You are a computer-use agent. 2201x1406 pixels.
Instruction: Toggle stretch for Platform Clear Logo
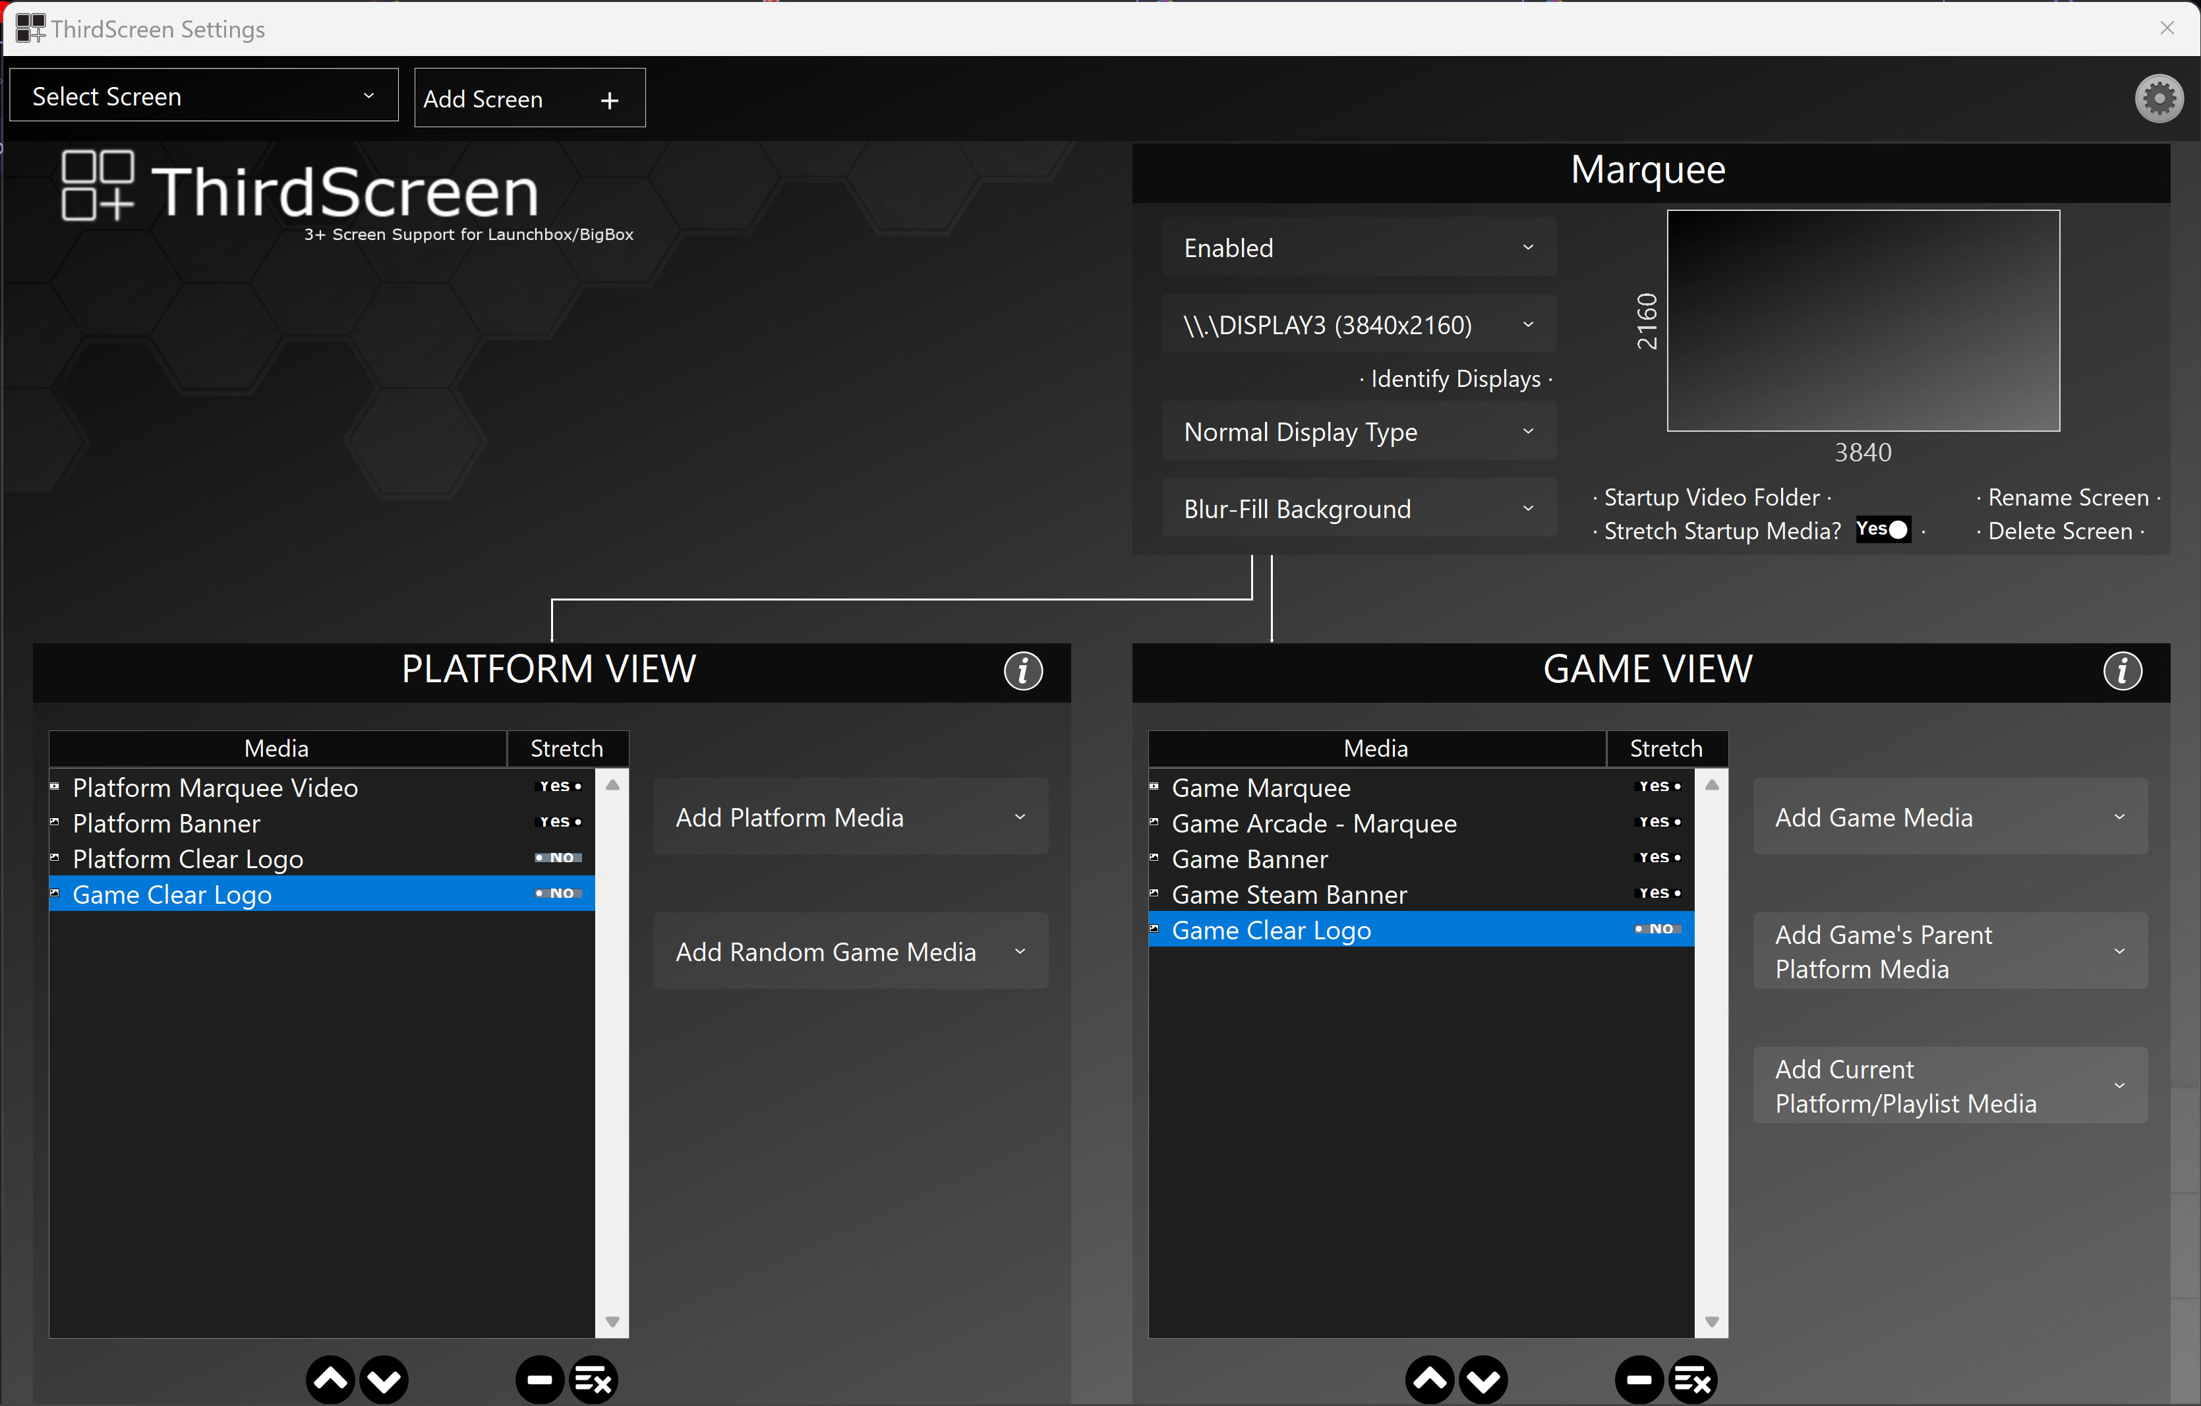560,858
